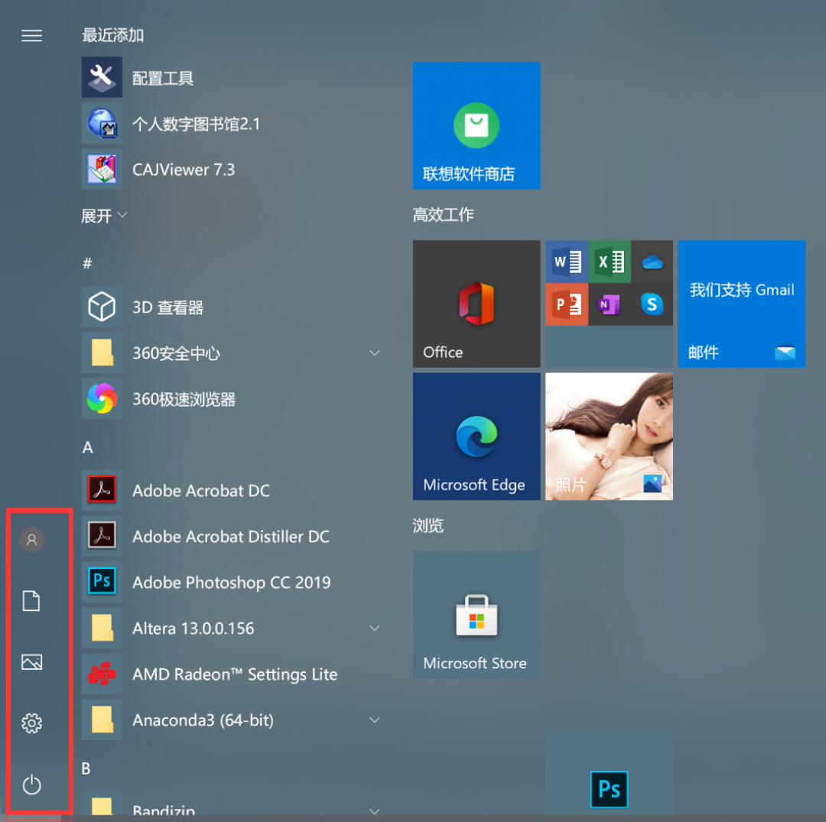Viewport: 826px width, 822px height.
Task: Open the Documents icon in sidebar
Action: coord(31,601)
